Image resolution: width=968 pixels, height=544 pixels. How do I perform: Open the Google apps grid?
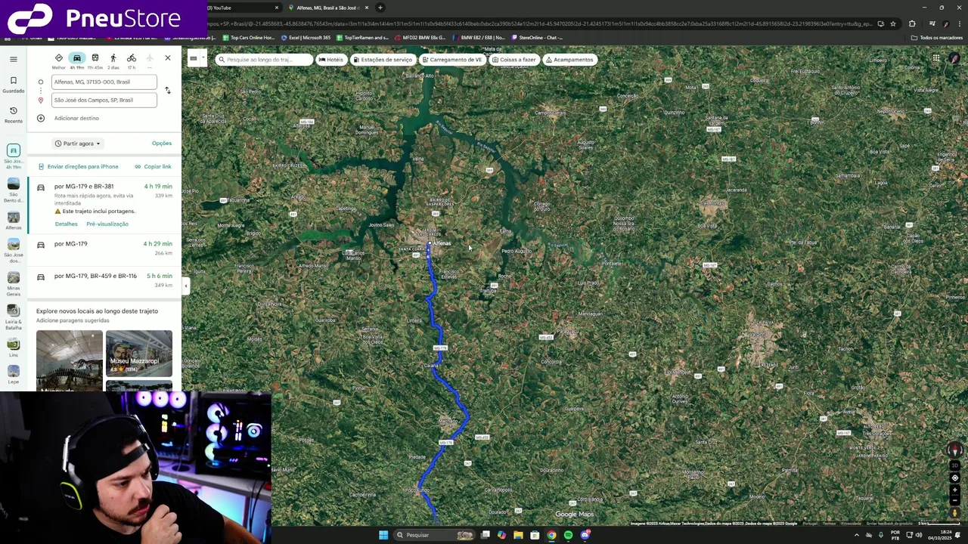pyautogui.click(x=935, y=58)
